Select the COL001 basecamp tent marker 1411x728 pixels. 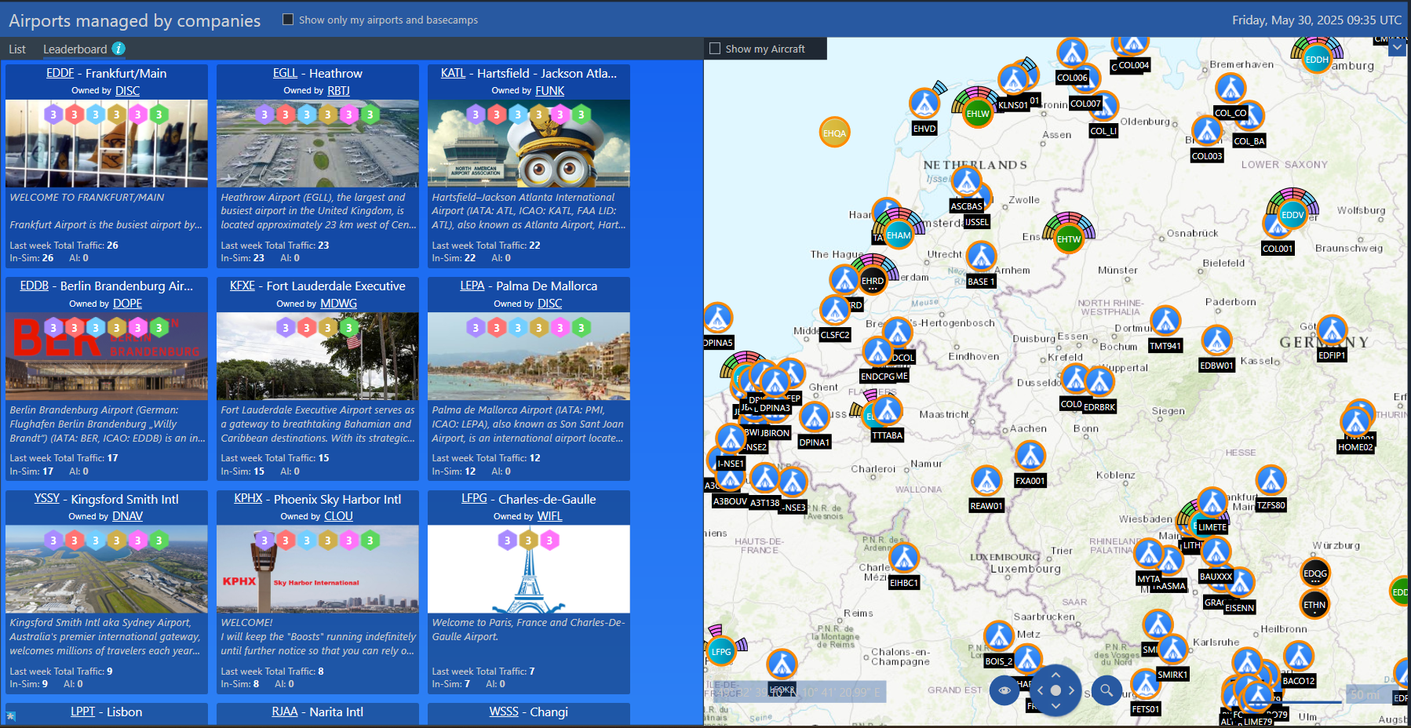(x=1278, y=225)
